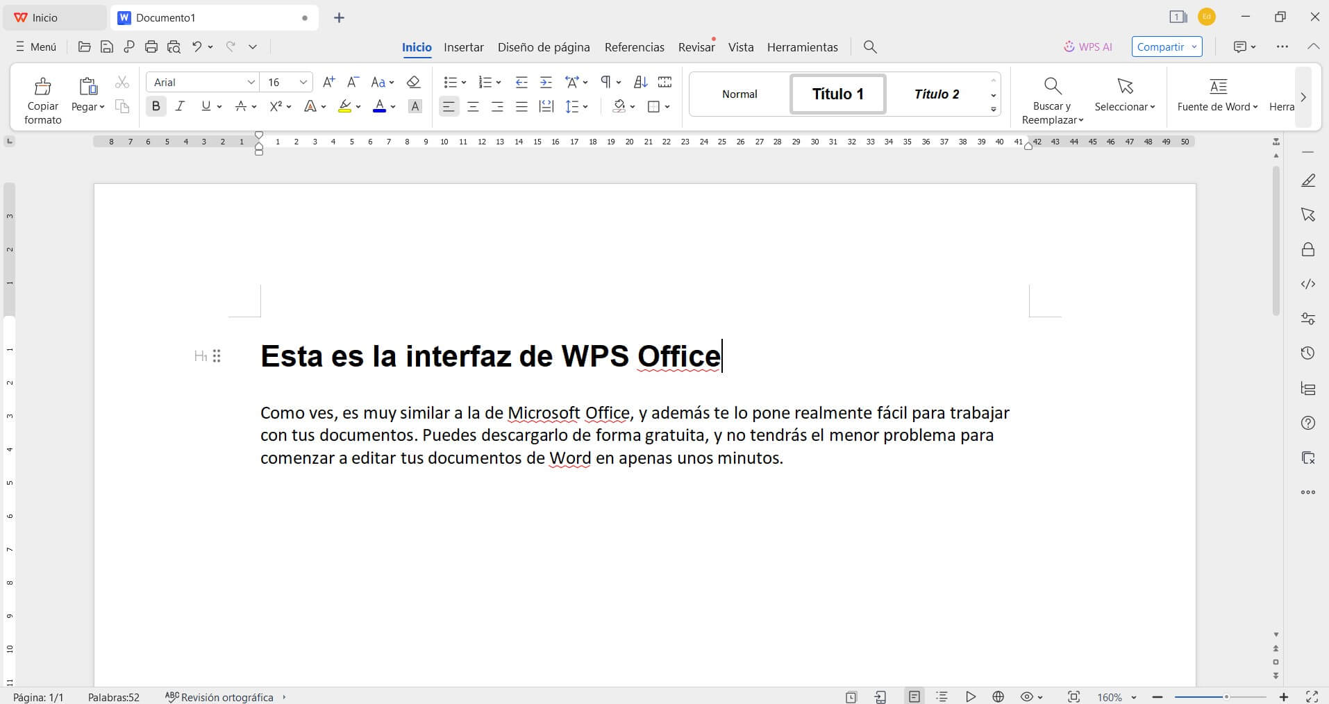
Task: Apply the Título 2 style
Action: 936,94
